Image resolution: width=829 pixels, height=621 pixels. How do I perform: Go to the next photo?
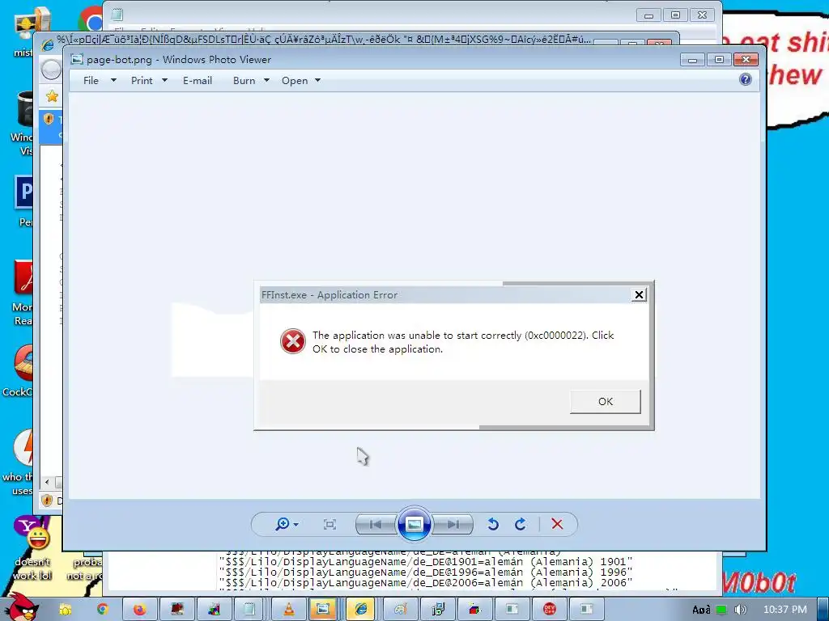tap(453, 524)
